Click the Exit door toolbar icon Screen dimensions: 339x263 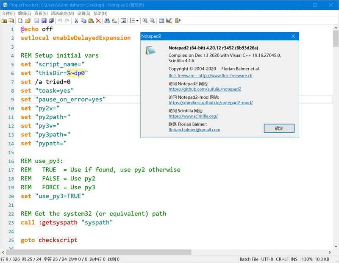click(x=178, y=21)
